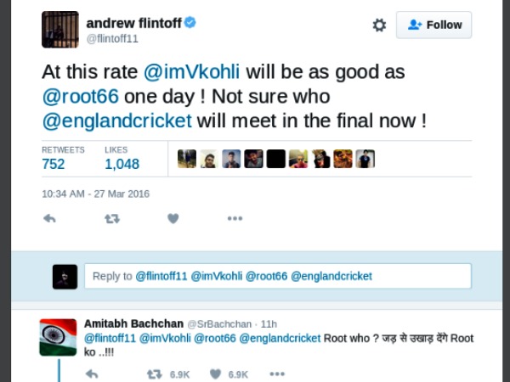The height and width of the screenshot is (382, 510).
Task: Like Amitabh Bachchan's reply
Action: [215, 374]
